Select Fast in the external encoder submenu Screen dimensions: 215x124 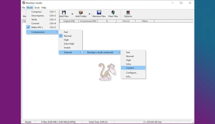[x=133, y=52]
